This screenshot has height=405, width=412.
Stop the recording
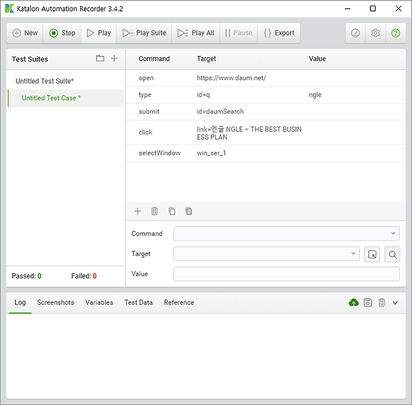tap(62, 33)
